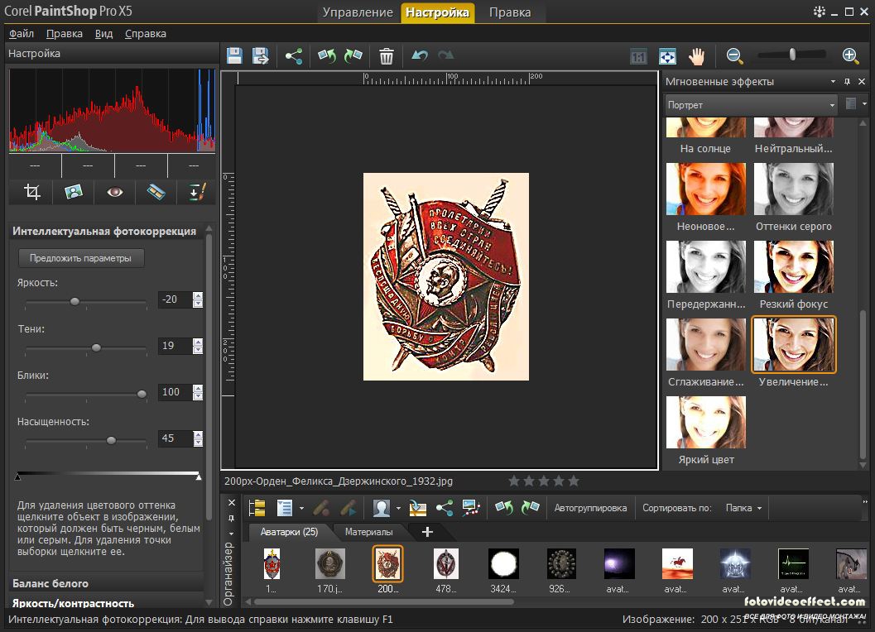Click the Import photos icon in organizer
The height and width of the screenshot is (632, 875).
point(417,508)
